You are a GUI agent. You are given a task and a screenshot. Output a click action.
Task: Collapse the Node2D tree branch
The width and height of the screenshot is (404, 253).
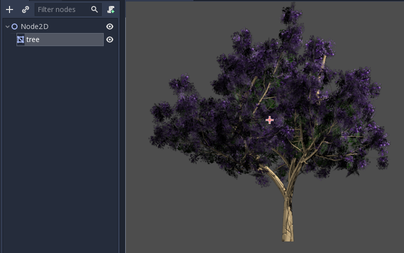coord(8,26)
